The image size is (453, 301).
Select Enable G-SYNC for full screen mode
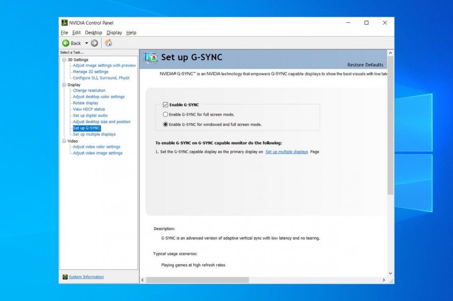point(165,114)
